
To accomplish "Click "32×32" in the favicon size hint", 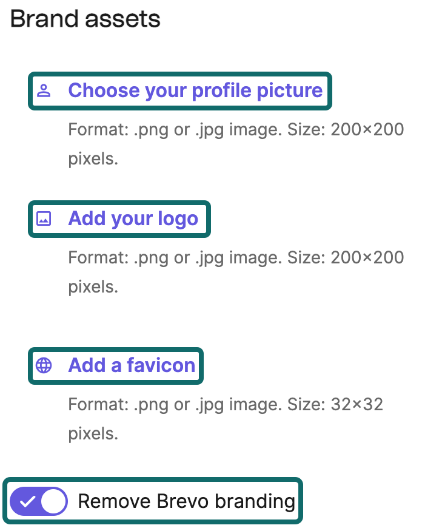I will coord(357,404).
